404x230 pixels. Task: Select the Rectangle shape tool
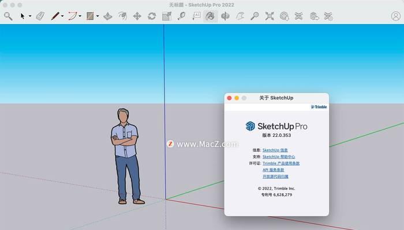(90, 16)
